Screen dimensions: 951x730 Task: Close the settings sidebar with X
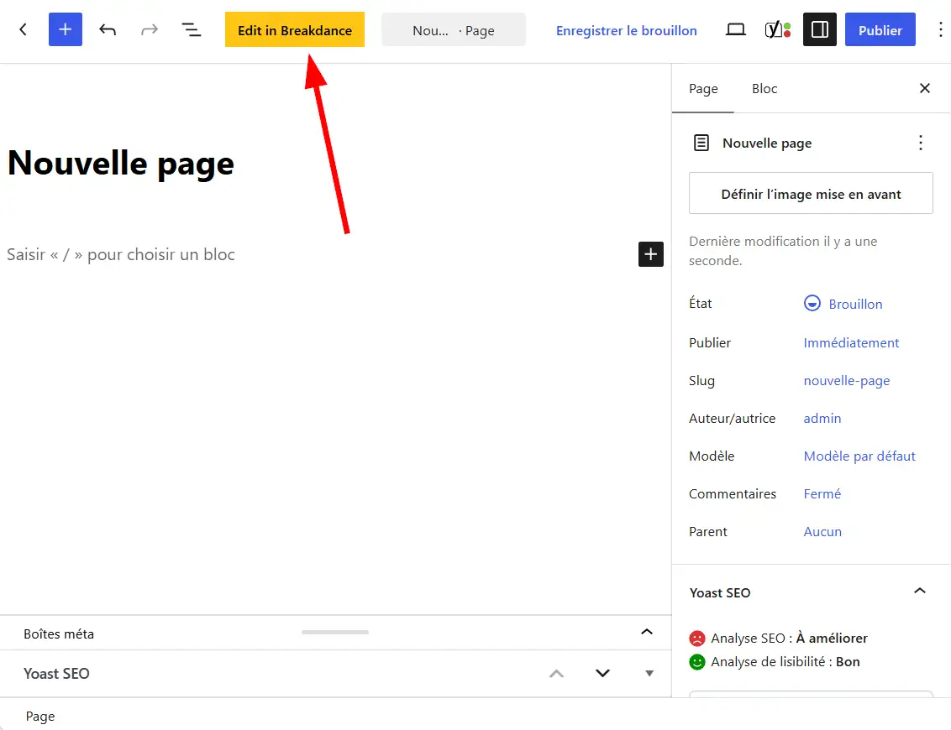point(924,88)
